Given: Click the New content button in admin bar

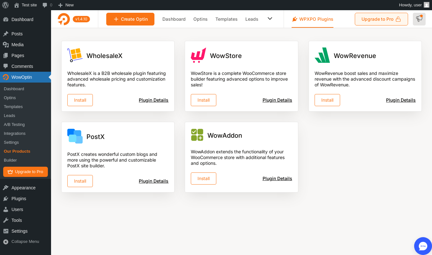Looking at the screenshot, I should coord(66,5).
